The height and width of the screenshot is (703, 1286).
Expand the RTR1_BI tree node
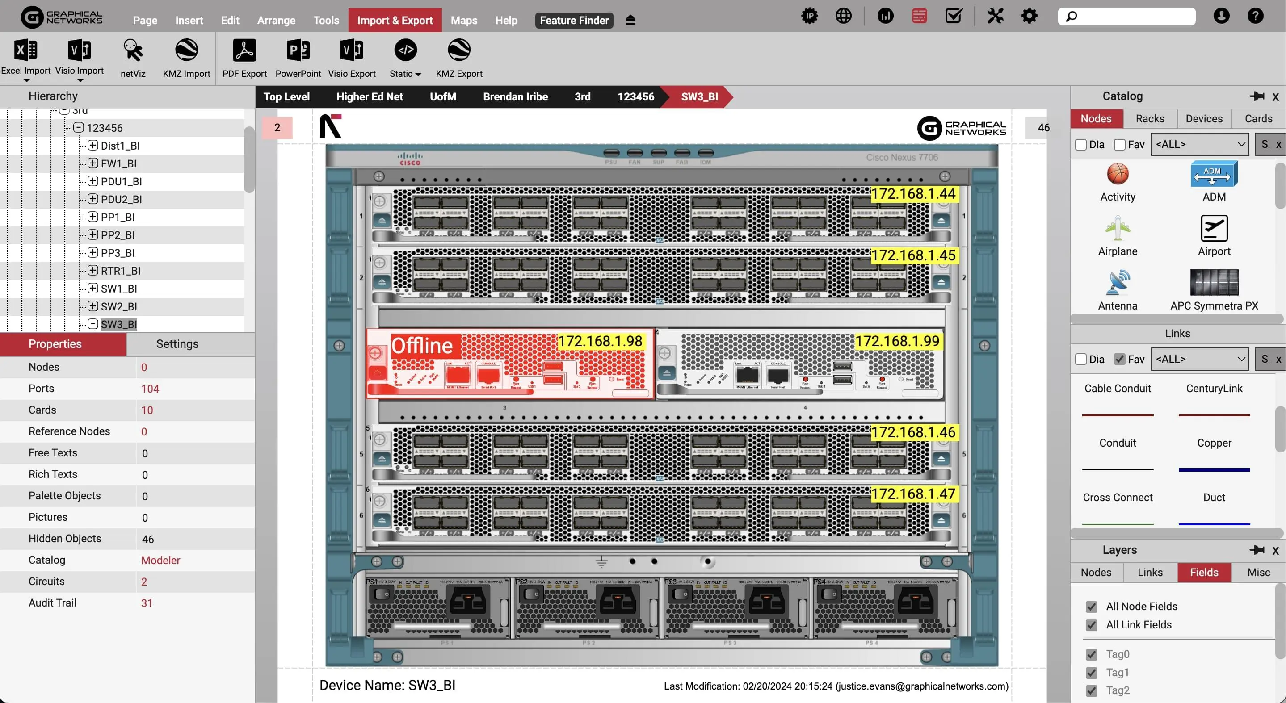point(93,271)
